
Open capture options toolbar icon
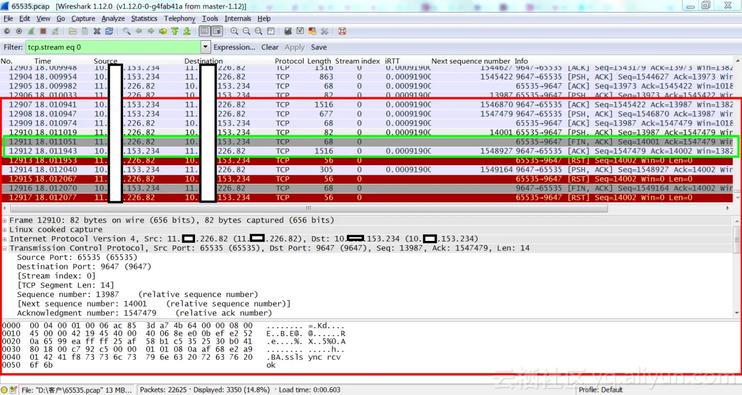click(19, 31)
